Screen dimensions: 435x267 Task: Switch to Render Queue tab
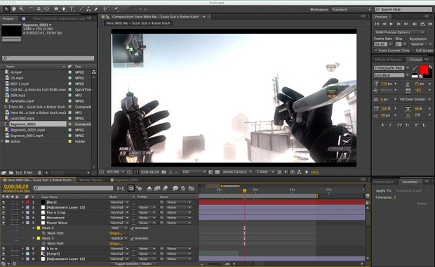(x=91, y=180)
